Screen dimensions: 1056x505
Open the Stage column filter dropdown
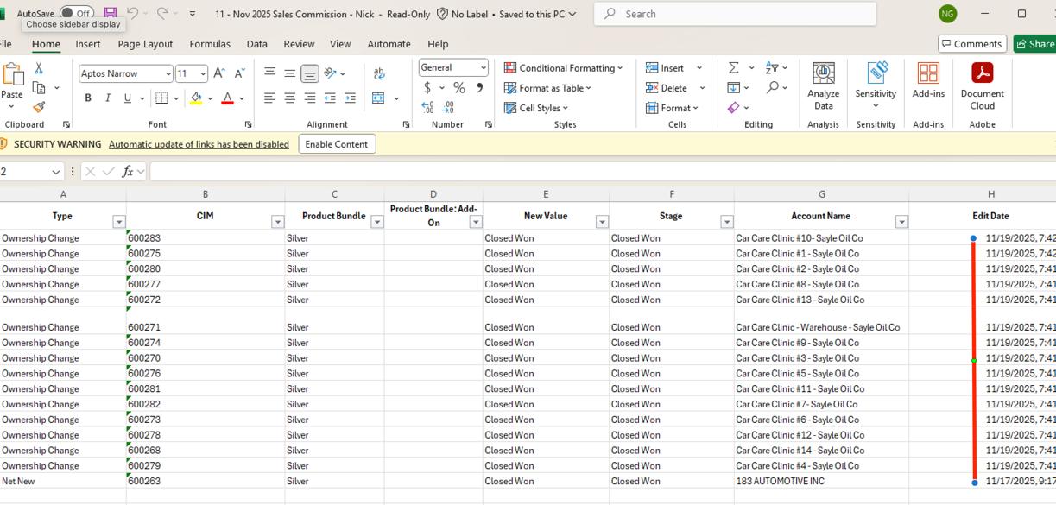[x=726, y=222]
